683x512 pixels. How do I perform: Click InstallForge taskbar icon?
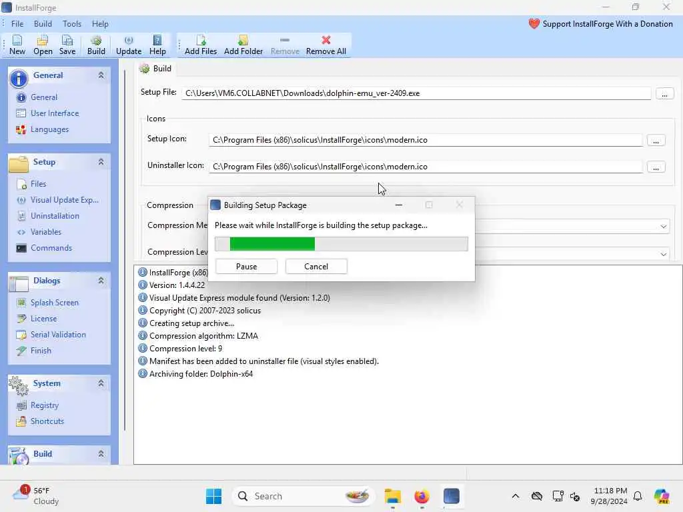(x=452, y=496)
